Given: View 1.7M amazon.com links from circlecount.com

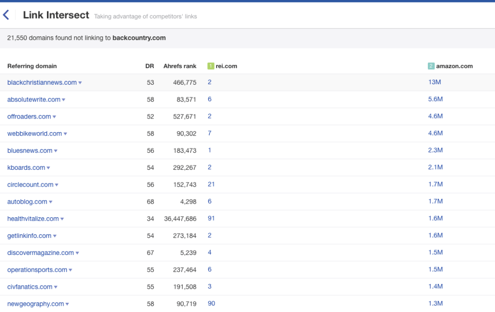Looking at the screenshot, I should [x=436, y=184].
